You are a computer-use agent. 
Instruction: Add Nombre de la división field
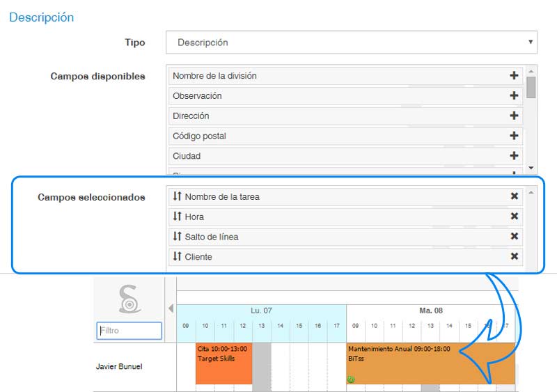(514, 75)
